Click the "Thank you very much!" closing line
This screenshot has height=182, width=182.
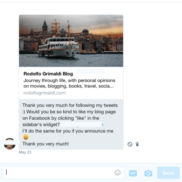pos(46,144)
